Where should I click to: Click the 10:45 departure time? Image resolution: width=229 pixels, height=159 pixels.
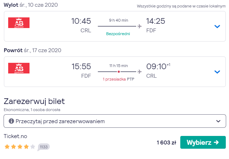pos(81,21)
